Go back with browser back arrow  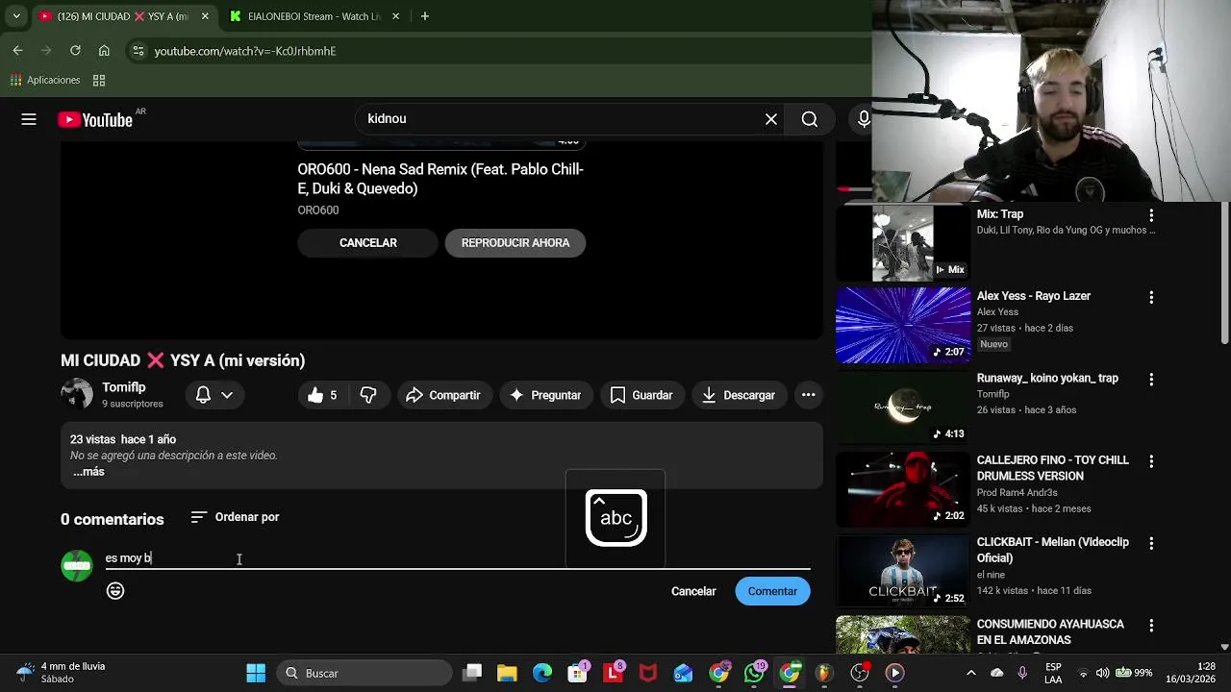tap(17, 50)
